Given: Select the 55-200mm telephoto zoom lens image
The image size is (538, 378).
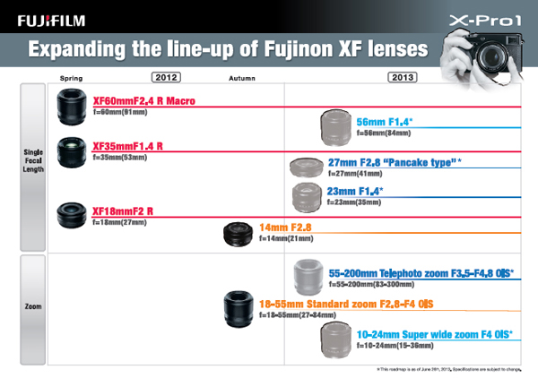Looking at the screenshot, I should tap(308, 277).
